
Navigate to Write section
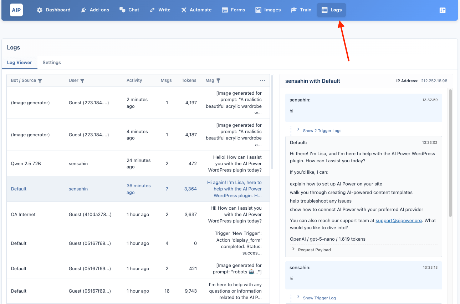[x=160, y=10]
